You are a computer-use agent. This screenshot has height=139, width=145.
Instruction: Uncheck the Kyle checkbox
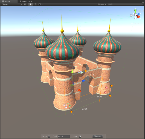click(80, 137)
